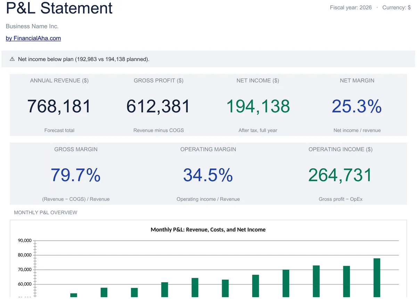
Task: Click the 80,000 axis label
Action: (x=24, y=255)
